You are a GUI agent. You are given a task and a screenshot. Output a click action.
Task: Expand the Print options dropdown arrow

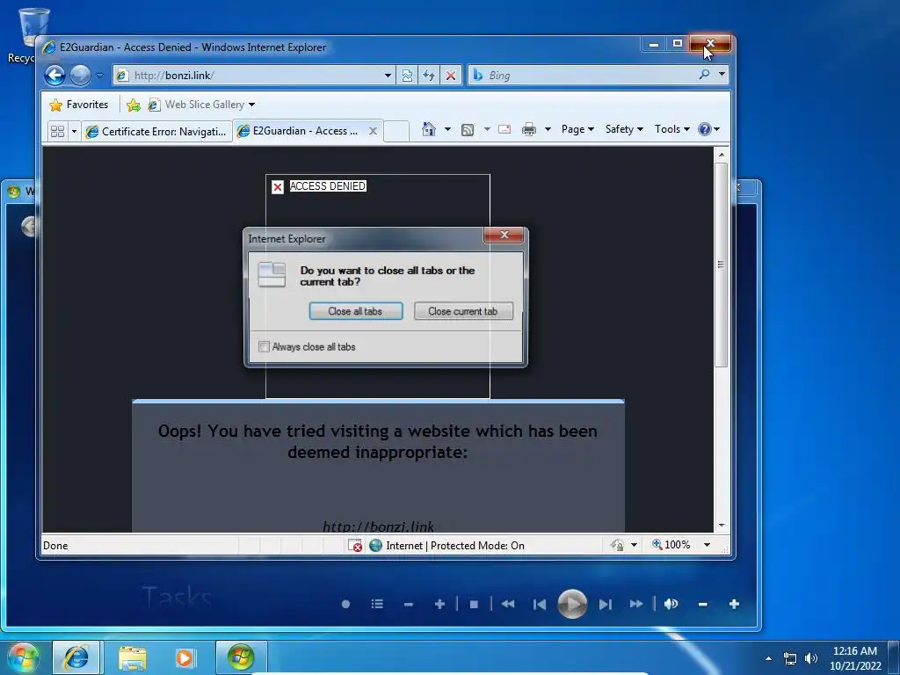pyautogui.click(x=548, y=129)
